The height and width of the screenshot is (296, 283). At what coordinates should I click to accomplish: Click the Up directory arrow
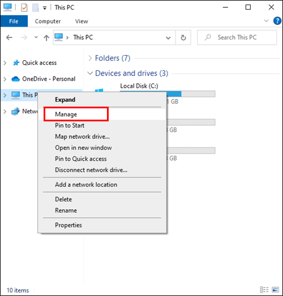(46, 37)
